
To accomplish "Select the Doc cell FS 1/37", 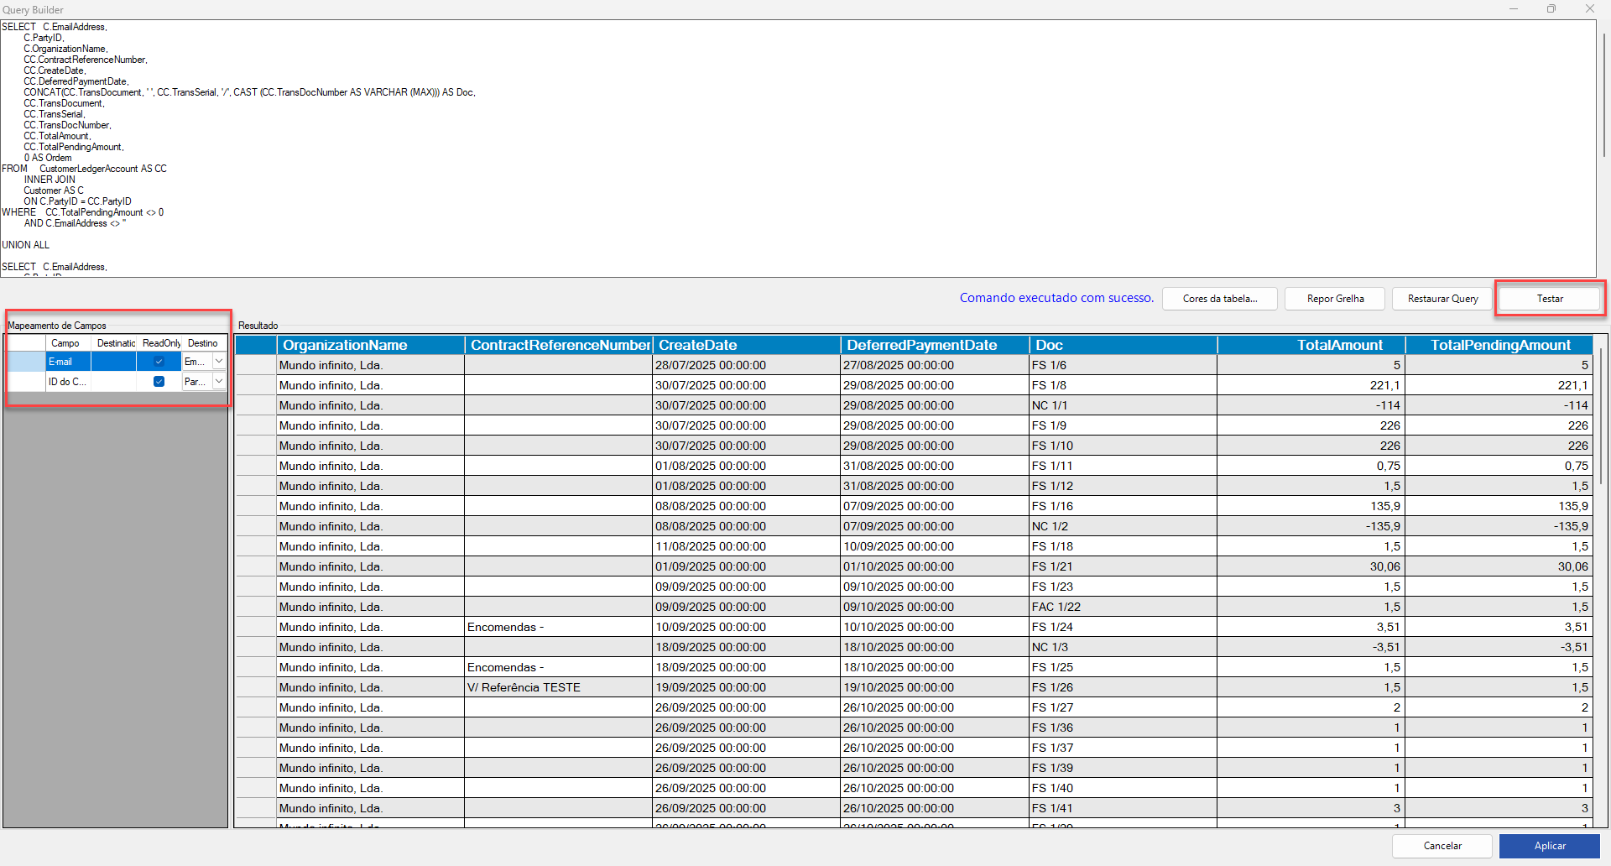I will (1123, 748).
